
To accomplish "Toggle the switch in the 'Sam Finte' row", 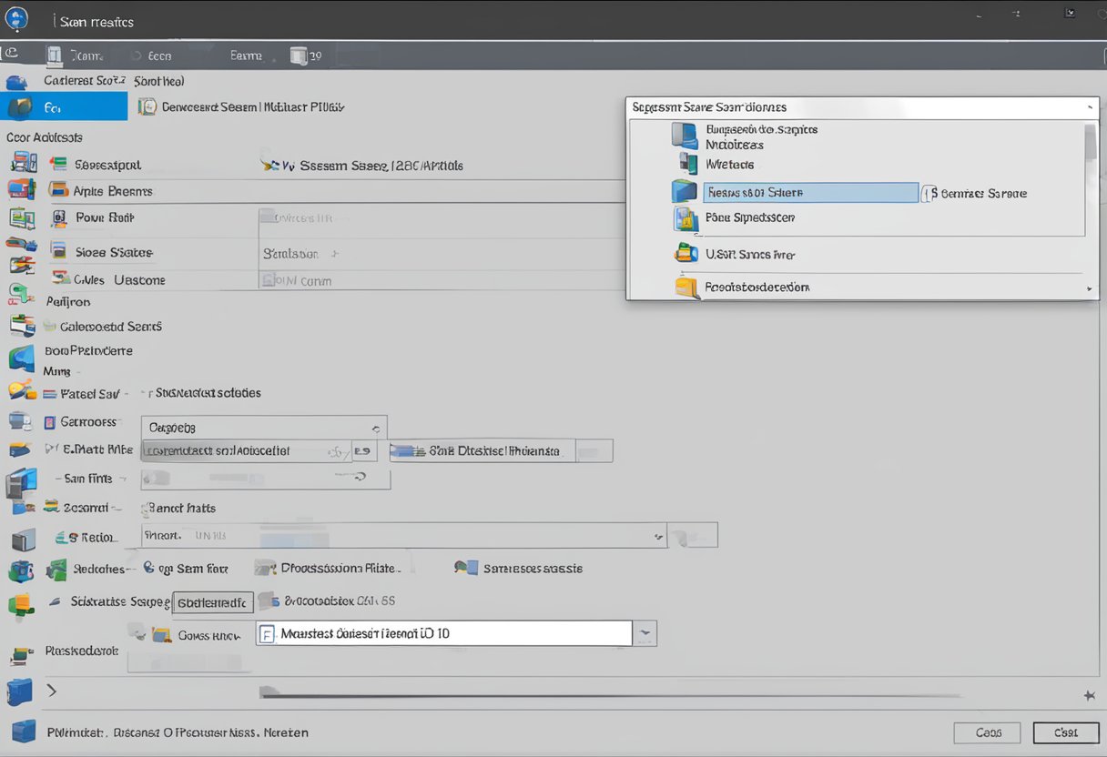I will [156, 478].
